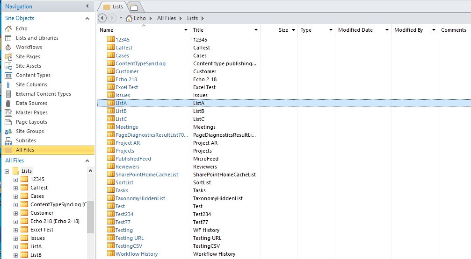The image size is (471, 259).
Task: Expand the Cases tree node
Action: coord(15,196)
